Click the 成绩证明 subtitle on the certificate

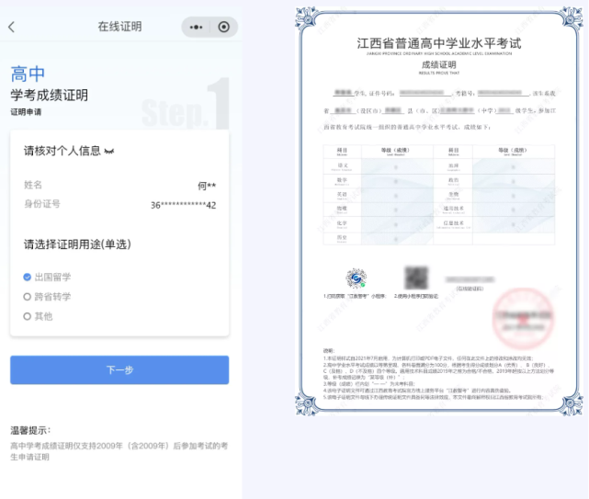(438, 64)
